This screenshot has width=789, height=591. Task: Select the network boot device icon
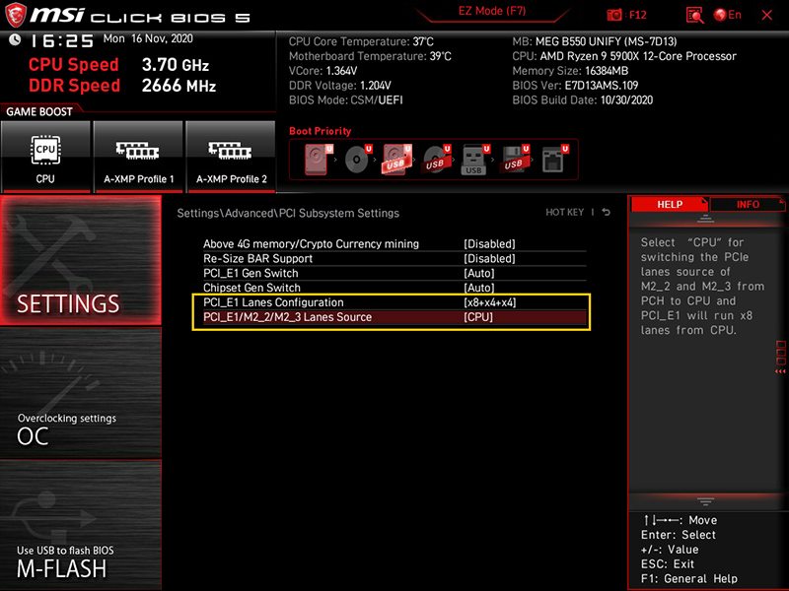pyautogui.click(x=553, y=160)
